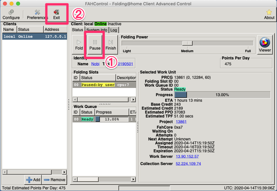Click Work Queue right scroll arrow
The image size is (277, 191).
tap(133, 180)
